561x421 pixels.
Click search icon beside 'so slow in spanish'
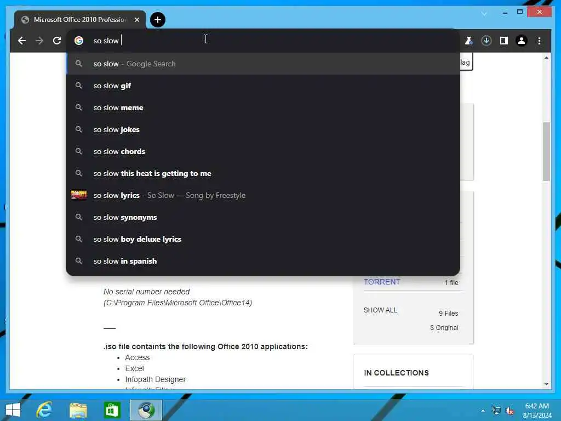(79, 261)
